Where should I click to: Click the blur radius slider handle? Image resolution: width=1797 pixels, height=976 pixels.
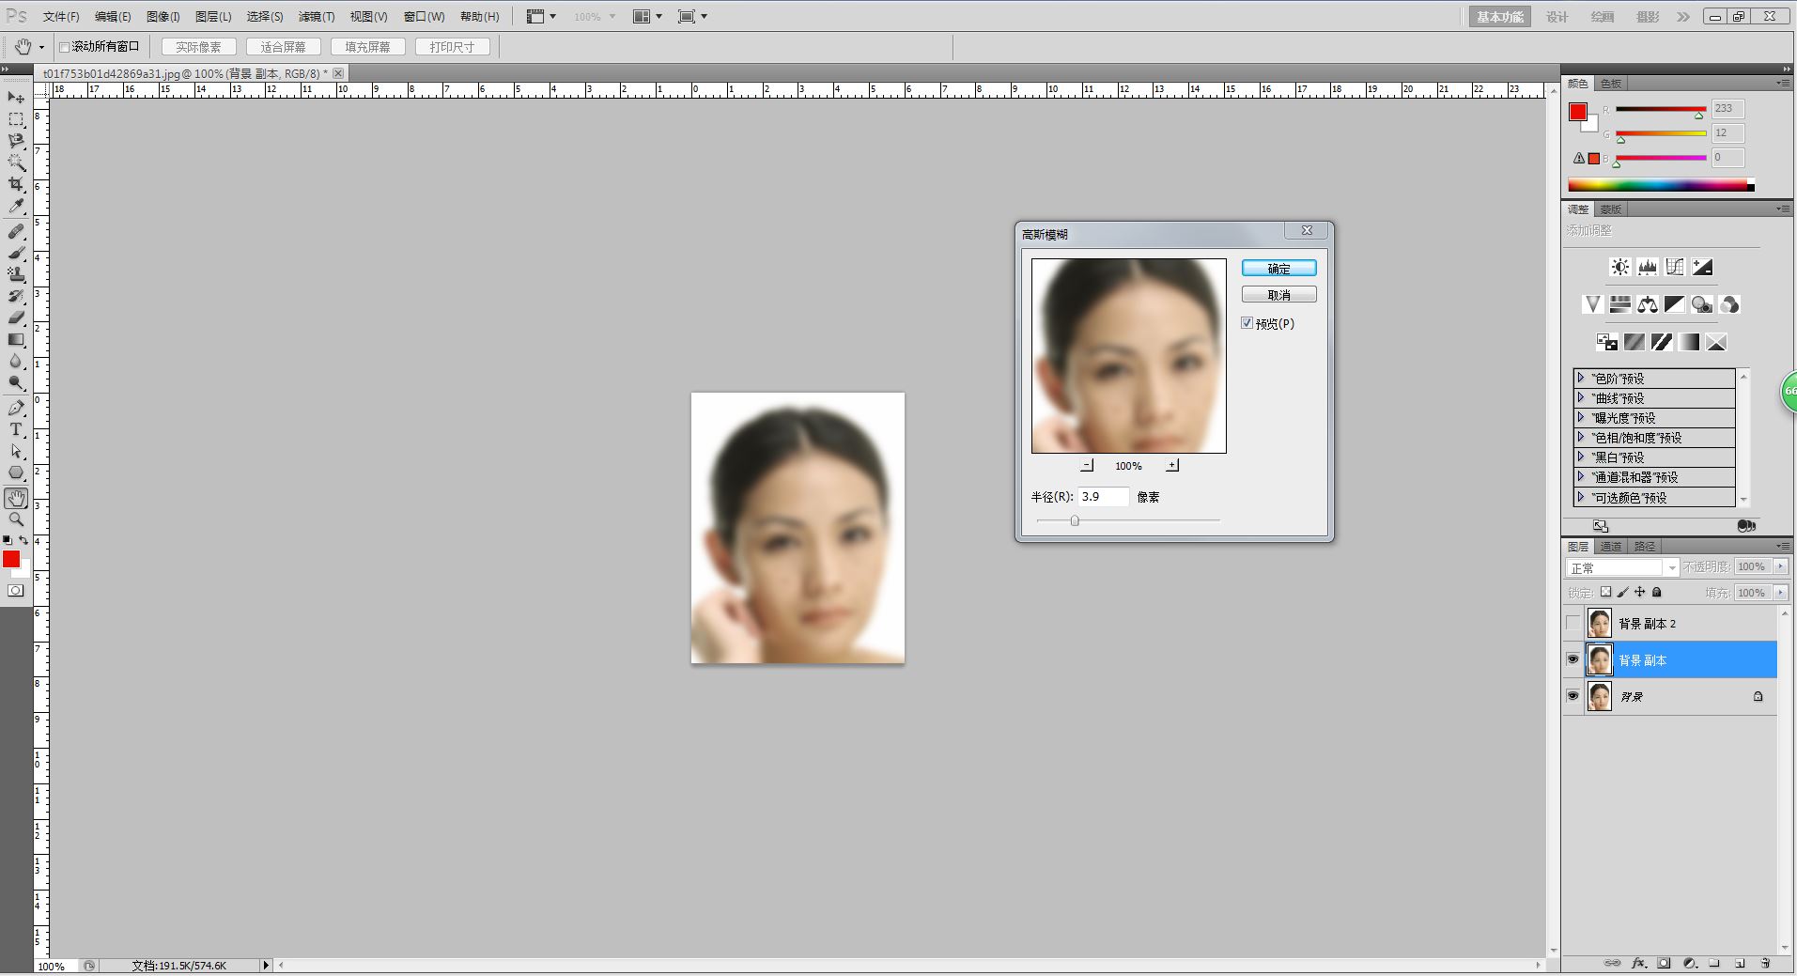(x=1075, y=520)
